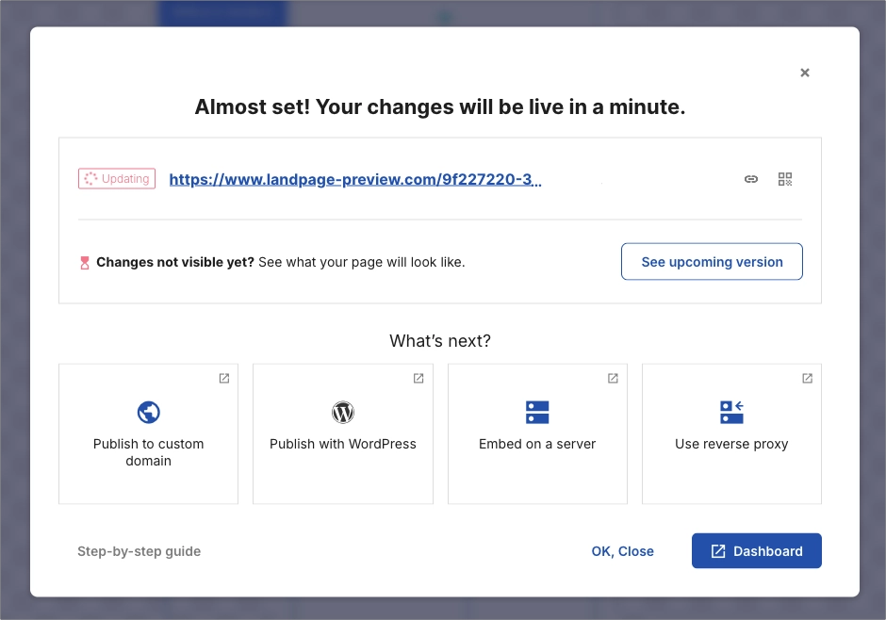886x620 pixels.
Task: Click the external-link icon on the reverse proxy card
Action: tap(807, 378)
